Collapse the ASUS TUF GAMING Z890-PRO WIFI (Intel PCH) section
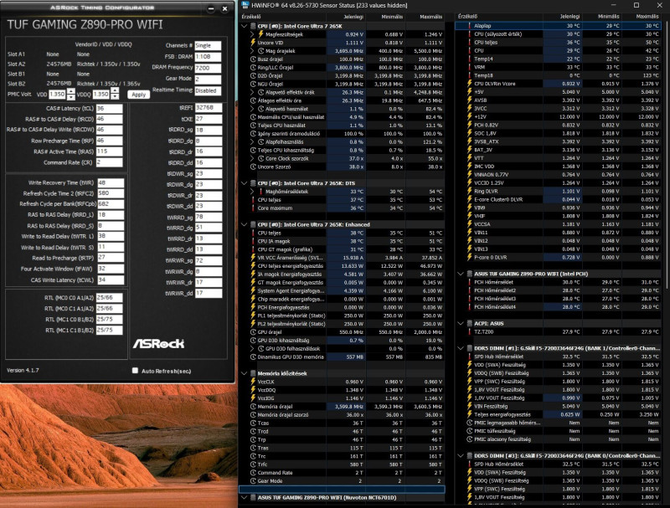 click(x=461, y=274)
